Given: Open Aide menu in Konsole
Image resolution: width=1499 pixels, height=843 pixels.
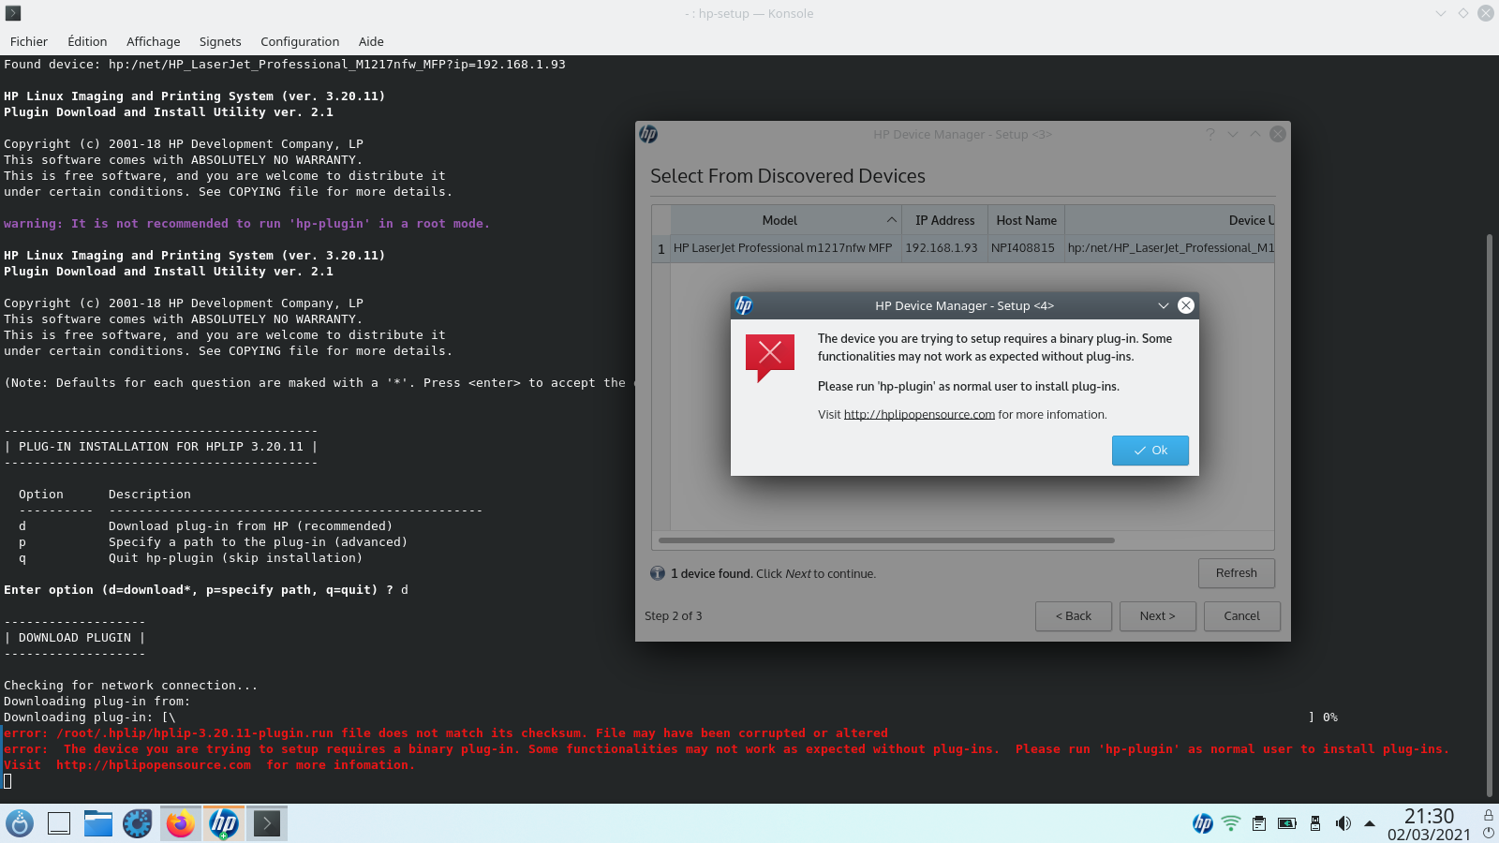Looking at the screenshot, I should (371, 41).
